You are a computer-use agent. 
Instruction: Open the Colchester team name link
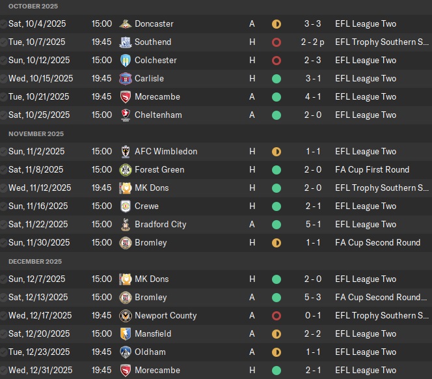coord(155,61)
